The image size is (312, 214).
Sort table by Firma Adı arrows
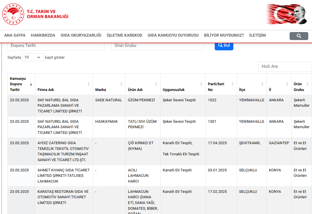pyautogui.click(x=89, y=84)
